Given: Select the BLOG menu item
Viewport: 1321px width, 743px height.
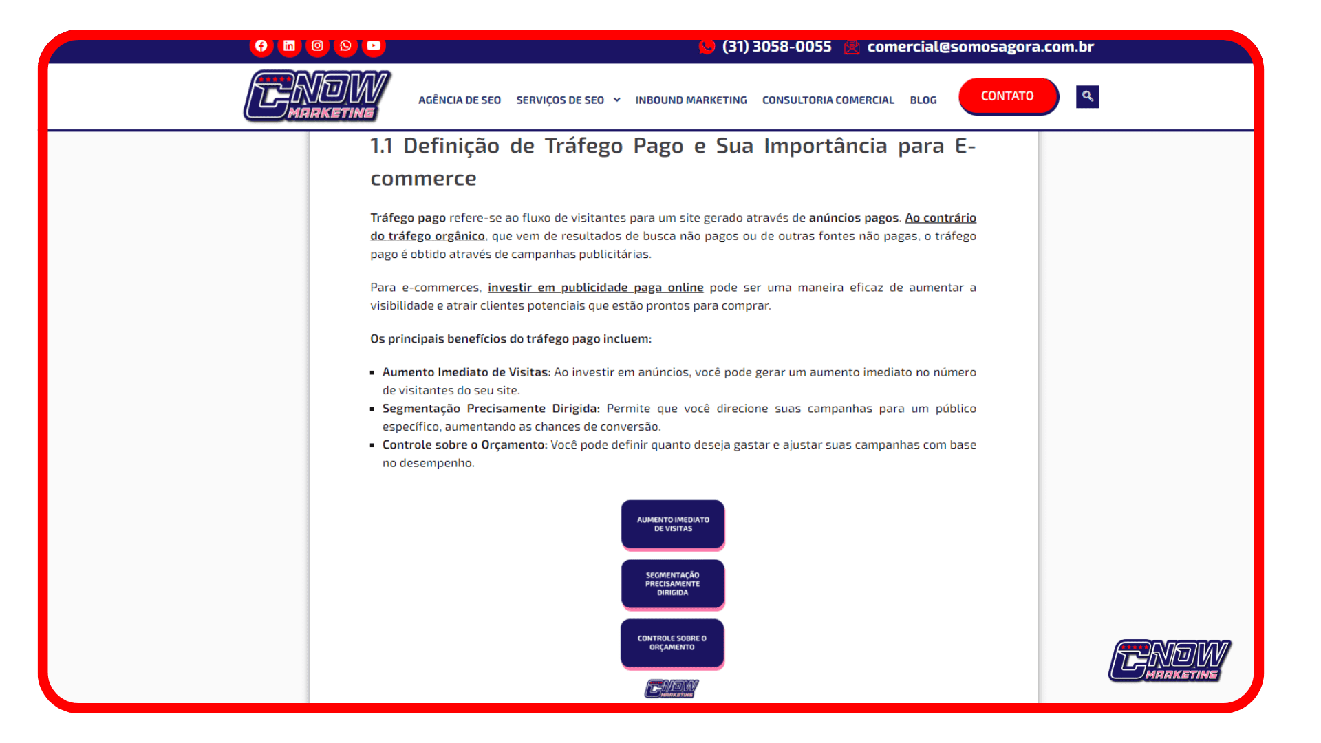Looking at the screenshot, I should 923,100.
